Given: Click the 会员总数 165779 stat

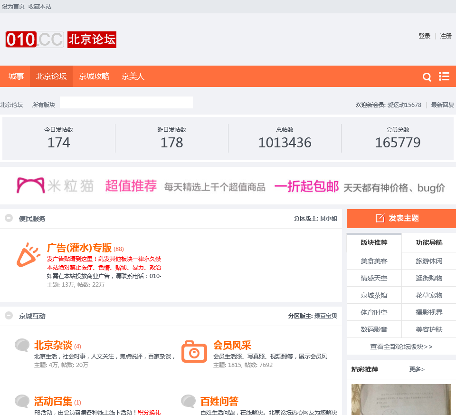Looking at the screenshot, I should click(398, 138).
